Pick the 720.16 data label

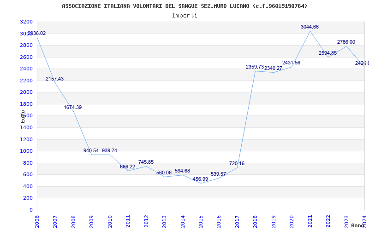click(237, 163)
